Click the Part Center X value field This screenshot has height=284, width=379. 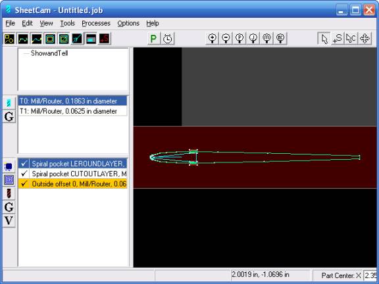point(370,275)
